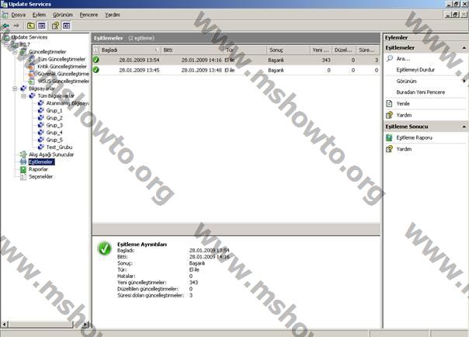Viewport: 469px width, 337px height.
Task: Click success icon of 13:54 sync row
Action: point(96,60)
